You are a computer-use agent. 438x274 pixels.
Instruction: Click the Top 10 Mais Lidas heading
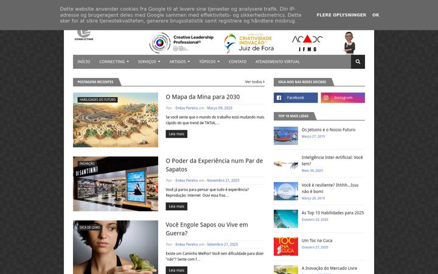(x=293, y=116)
